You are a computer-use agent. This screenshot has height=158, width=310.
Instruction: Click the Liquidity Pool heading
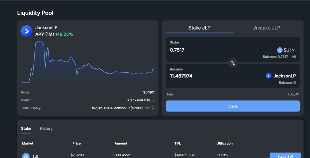(35, 13)
